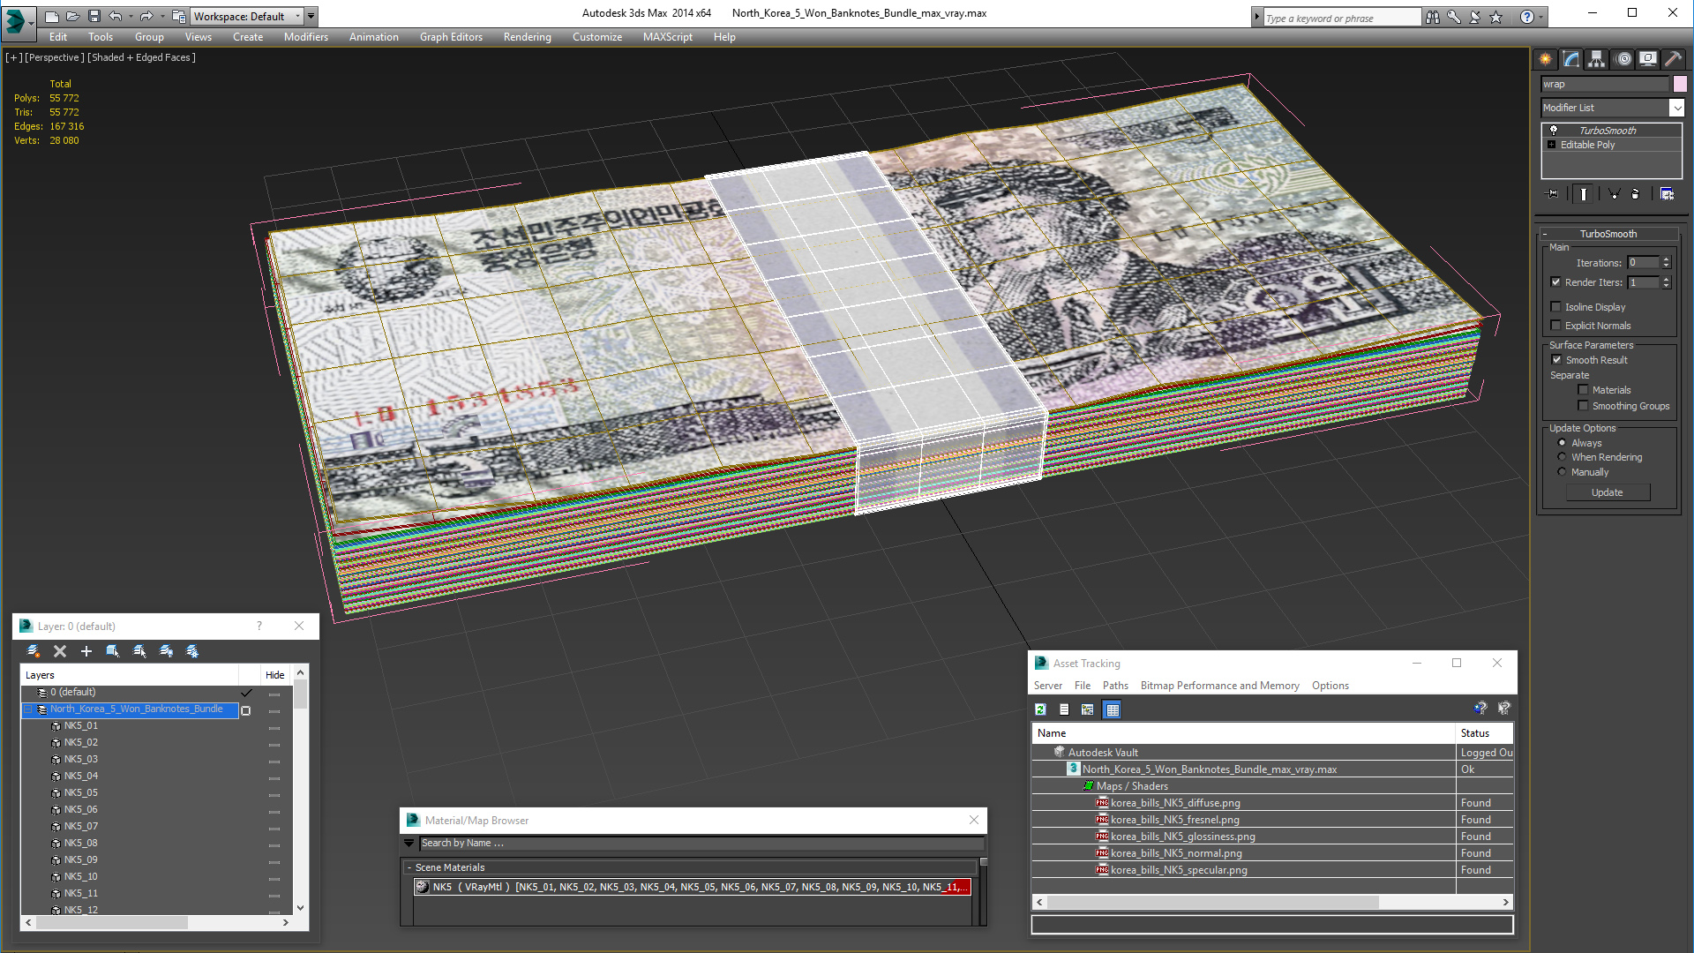Click the pink object color swatch
The image size is (1694, 953).
tap(1680, 84)
